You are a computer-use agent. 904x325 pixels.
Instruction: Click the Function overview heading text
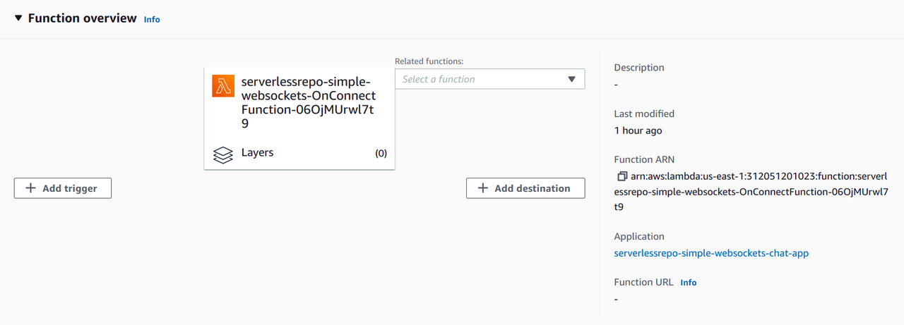[83, 18]
